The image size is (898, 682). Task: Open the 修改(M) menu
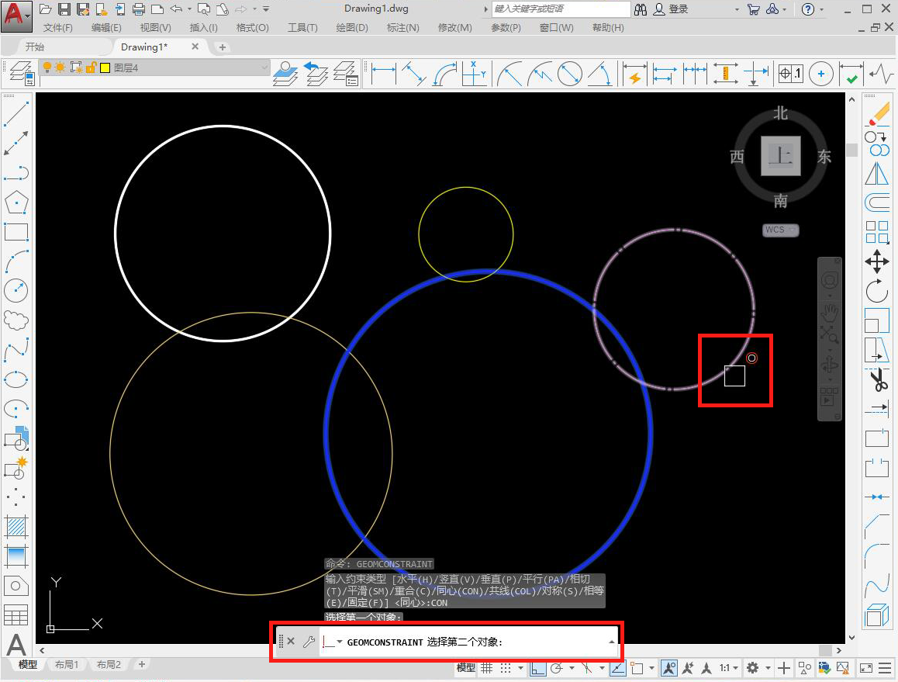pos(454,27)
